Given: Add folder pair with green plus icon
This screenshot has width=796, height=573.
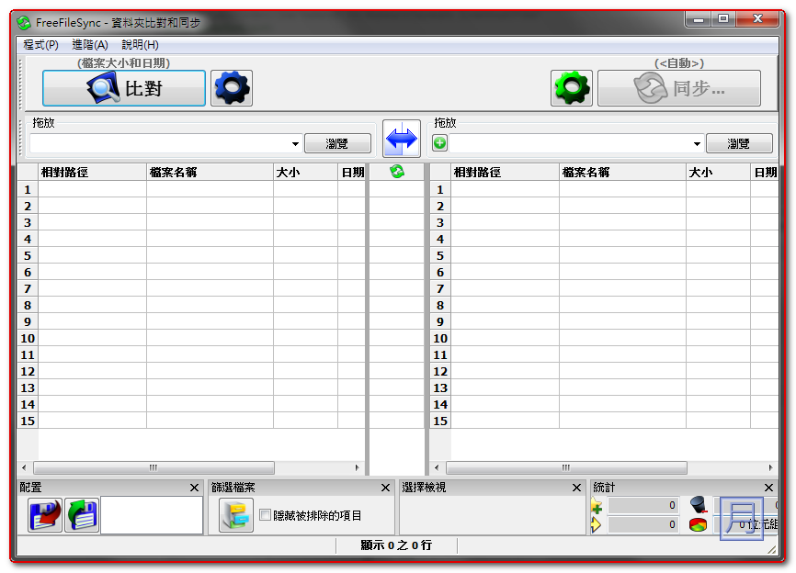Looking at the screenshot, I should point(440,143).
